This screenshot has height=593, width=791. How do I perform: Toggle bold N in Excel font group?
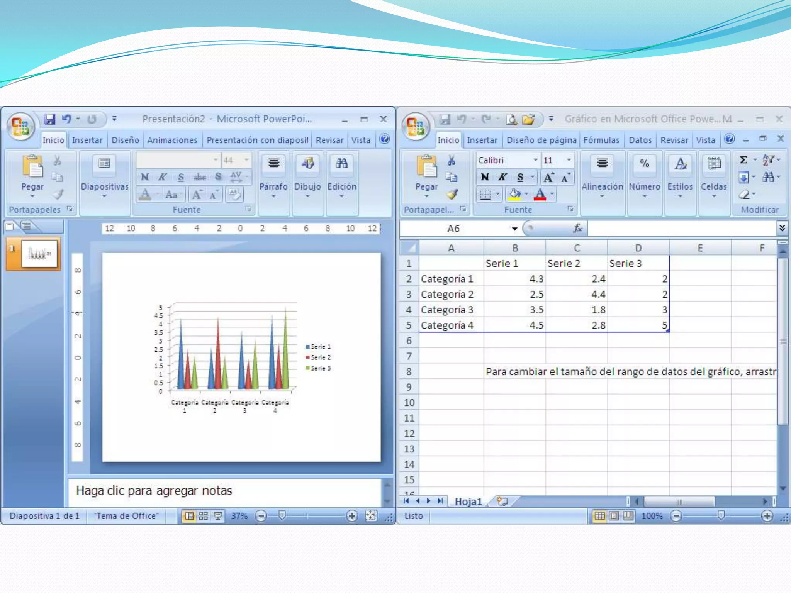click(485, 177)
